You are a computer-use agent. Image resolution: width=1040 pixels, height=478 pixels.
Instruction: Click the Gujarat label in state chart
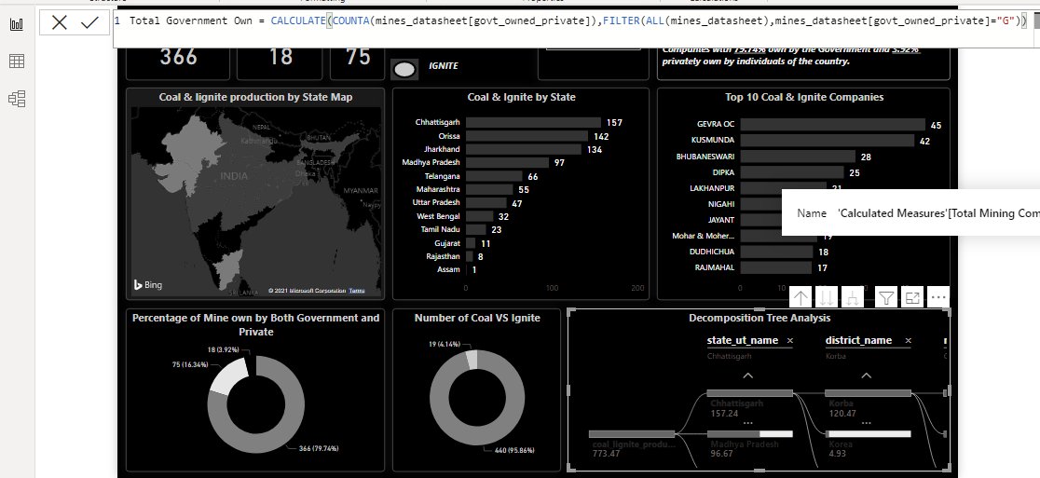pos(447,243)
